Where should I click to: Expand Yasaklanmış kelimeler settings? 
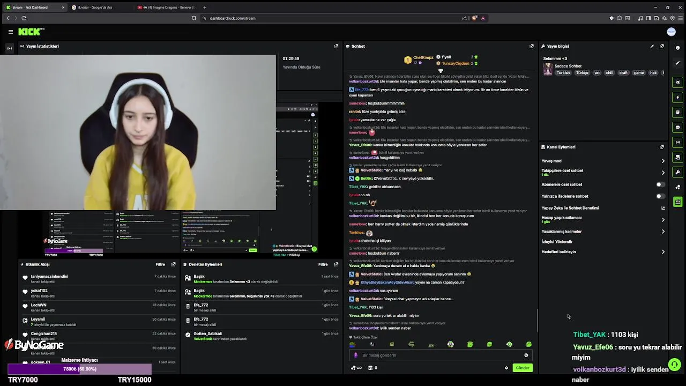point(663,232)
